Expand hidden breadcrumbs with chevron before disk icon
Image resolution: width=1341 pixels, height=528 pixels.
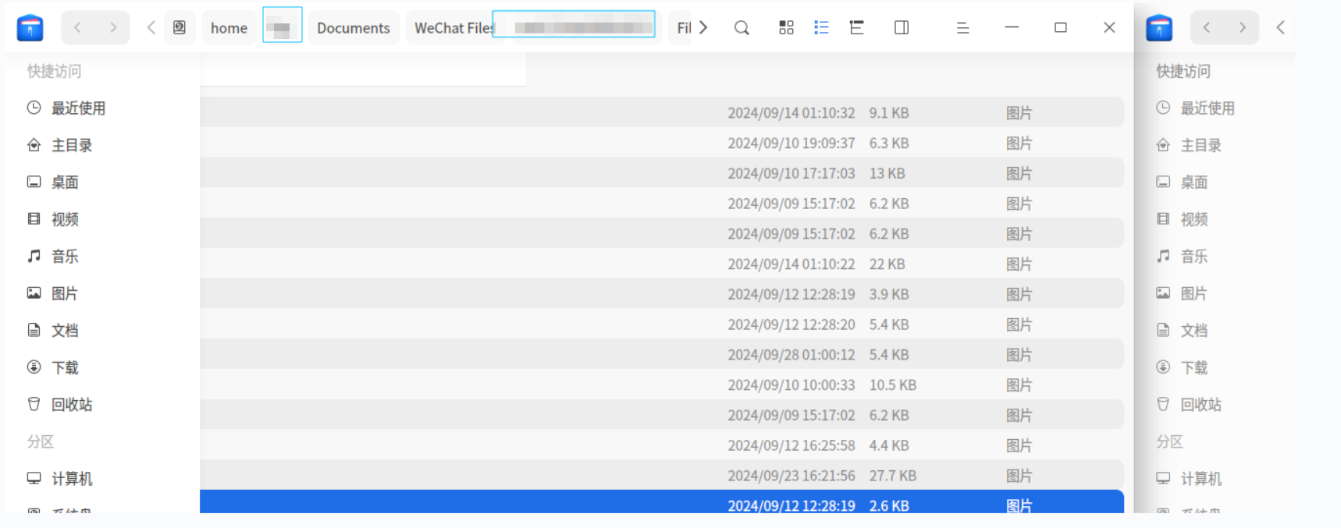151,28
